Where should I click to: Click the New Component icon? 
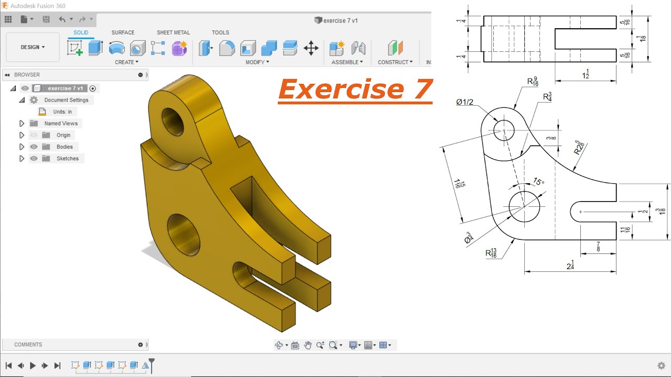click(337, 48)
